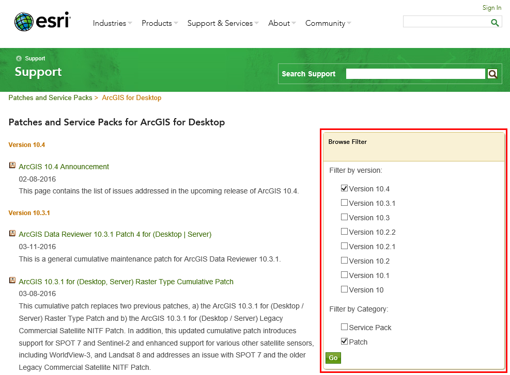Click the document icon next to Data Reviewer patch

tap(12, 233)
